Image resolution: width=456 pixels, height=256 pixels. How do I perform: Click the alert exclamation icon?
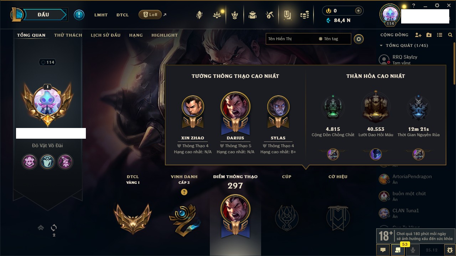coord(79,15)
